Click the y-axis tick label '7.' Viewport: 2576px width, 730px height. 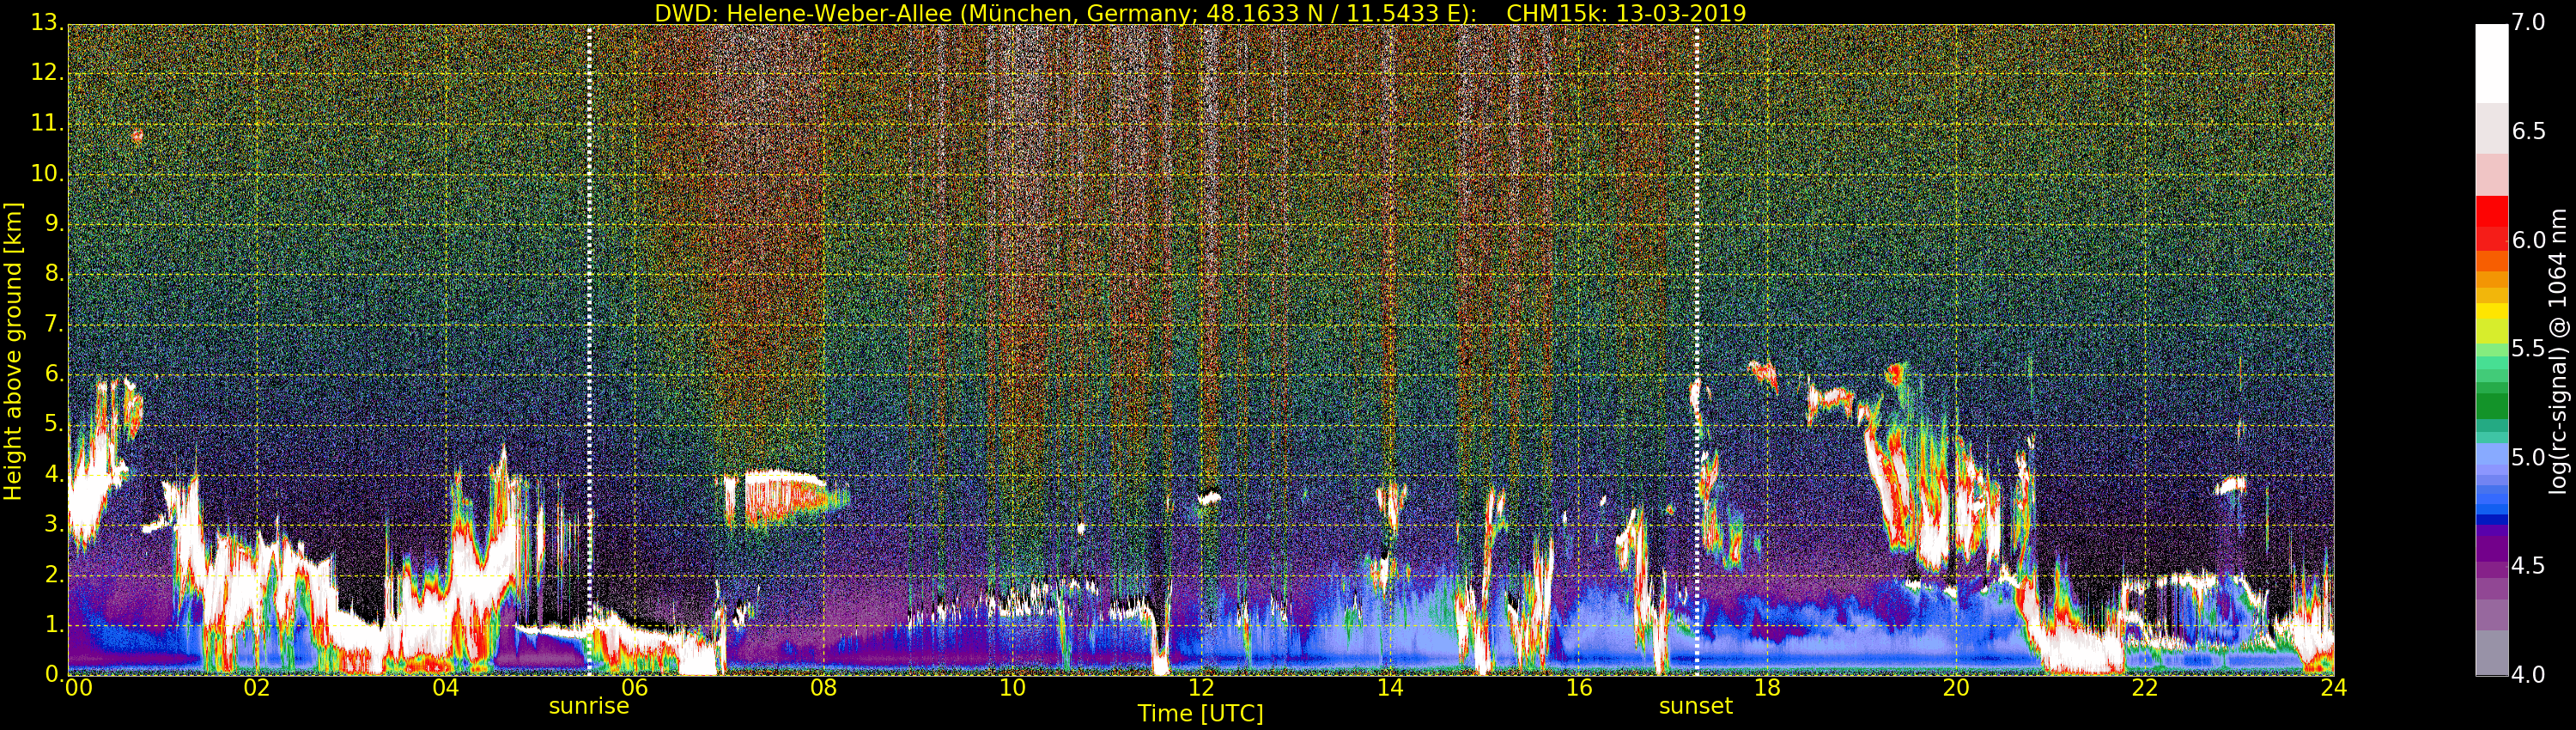tap(55, 324)
